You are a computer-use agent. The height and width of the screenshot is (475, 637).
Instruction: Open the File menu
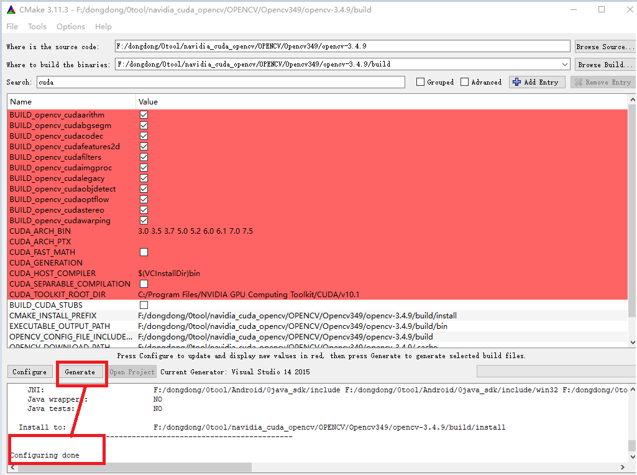[x=12, y=26]
